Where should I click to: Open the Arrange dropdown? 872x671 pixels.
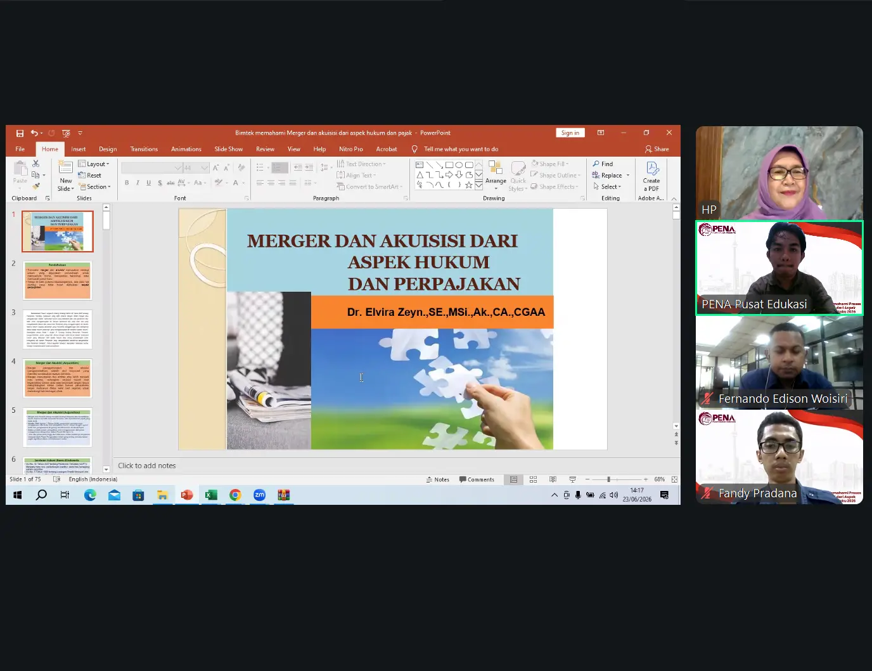[x=496, y=176]
